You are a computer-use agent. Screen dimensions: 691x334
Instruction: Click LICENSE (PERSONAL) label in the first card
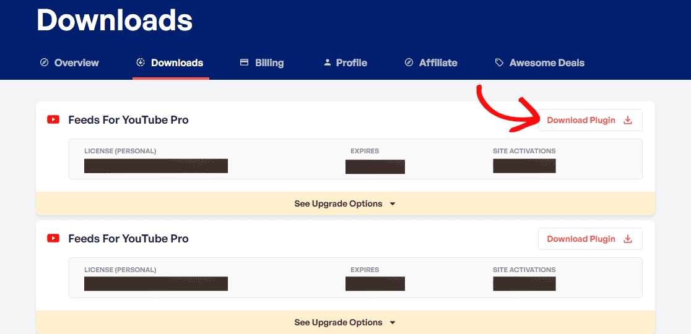[120, 151]
